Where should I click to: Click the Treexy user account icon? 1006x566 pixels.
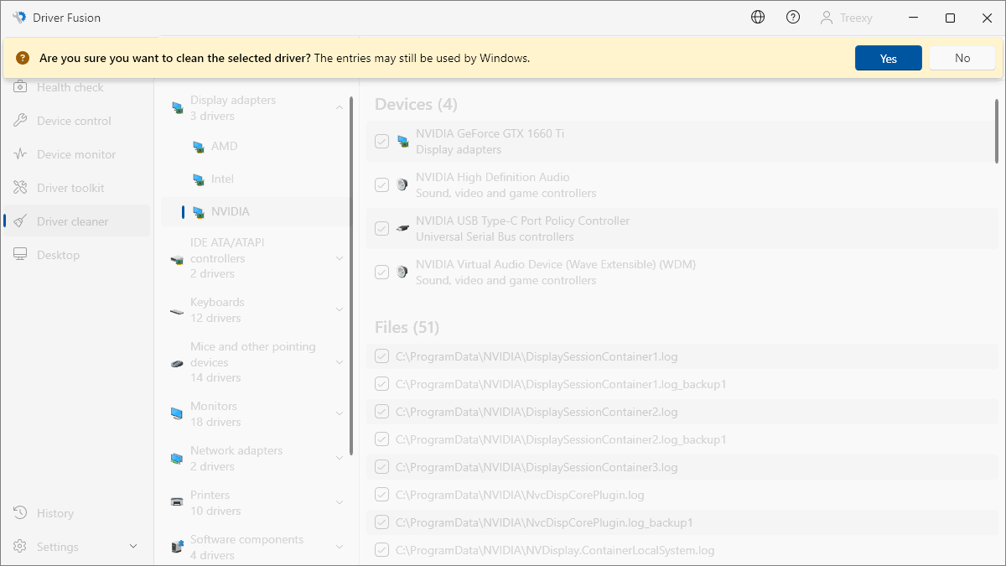pyautogui.click(x=827, y=18)
